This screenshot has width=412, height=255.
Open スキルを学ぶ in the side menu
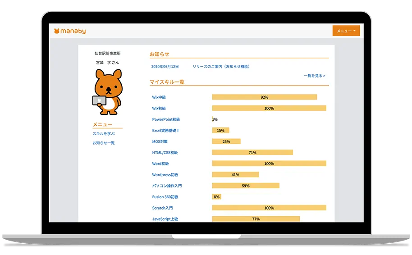104,134
